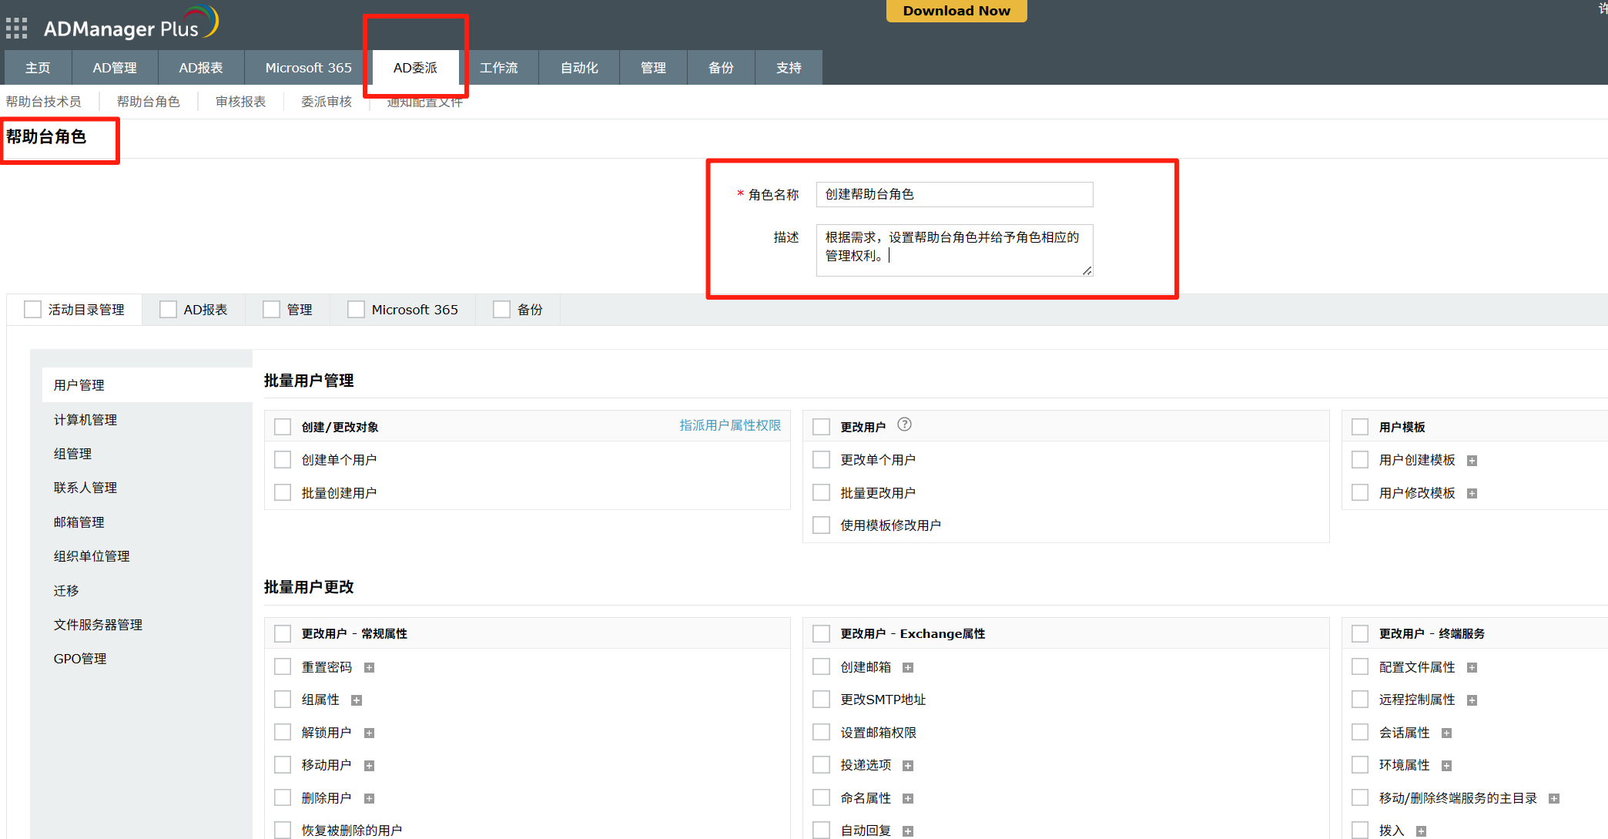Expand the plus icon next to 创建邮箱

pos(908,667)
